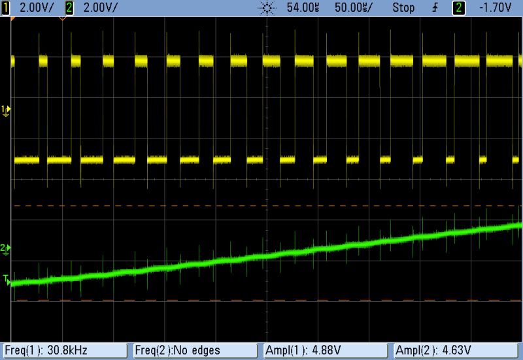Click the upper dashed orange cursor line

pos(267,206)
